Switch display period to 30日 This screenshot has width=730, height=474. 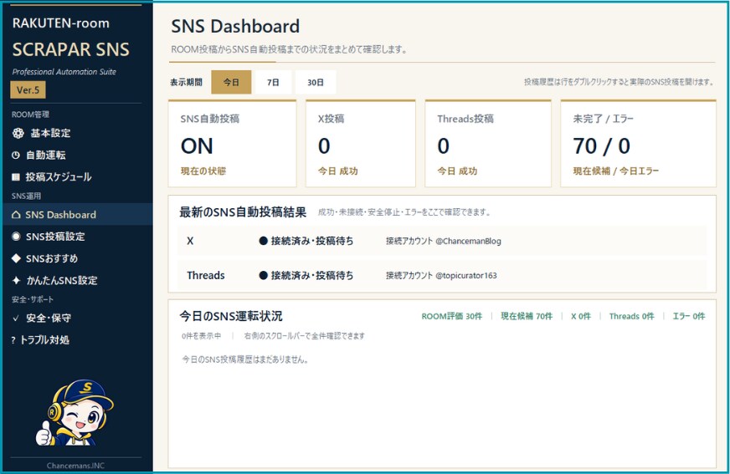click(316, 82)
